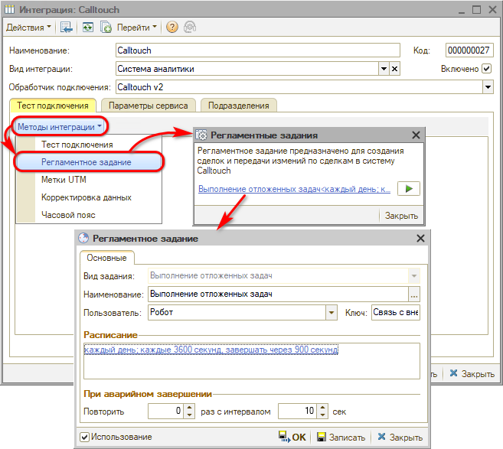Minimize the Интеграция: Calltouch window
Viewport: 503px width, 449px height.
click(462, 11)
